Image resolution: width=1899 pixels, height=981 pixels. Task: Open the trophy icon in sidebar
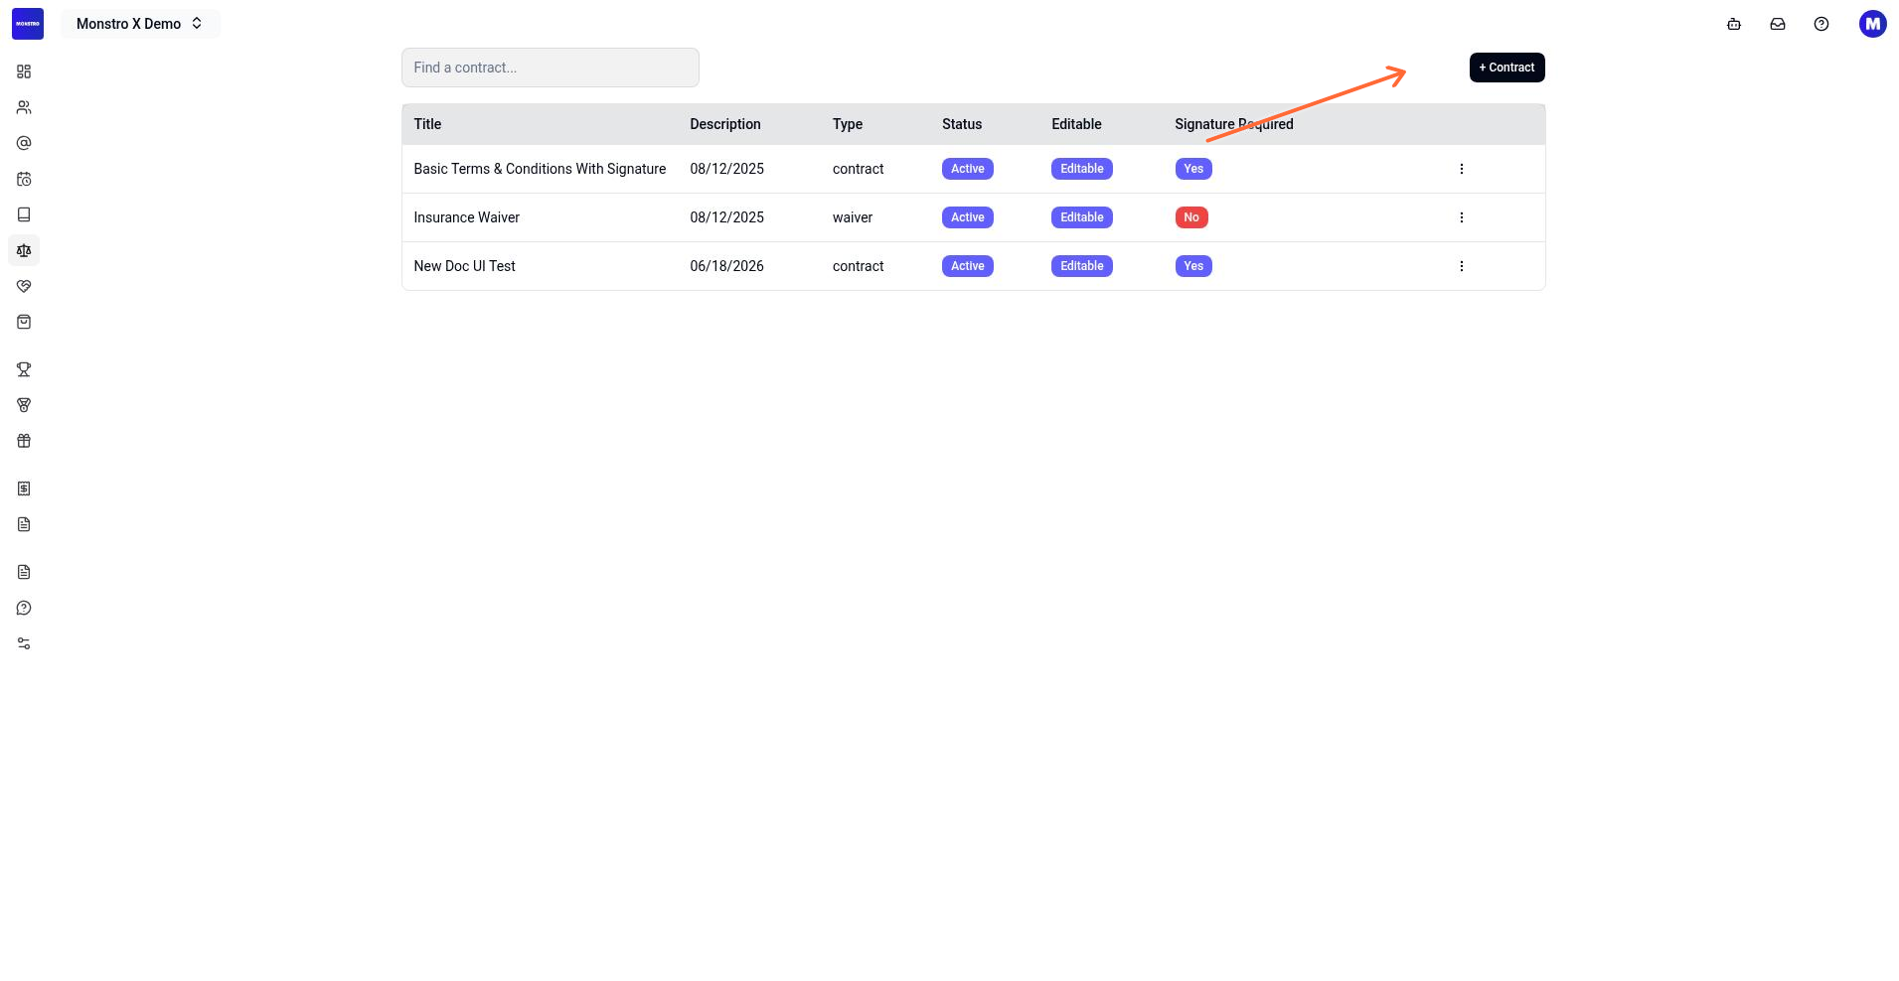[24, 369]
